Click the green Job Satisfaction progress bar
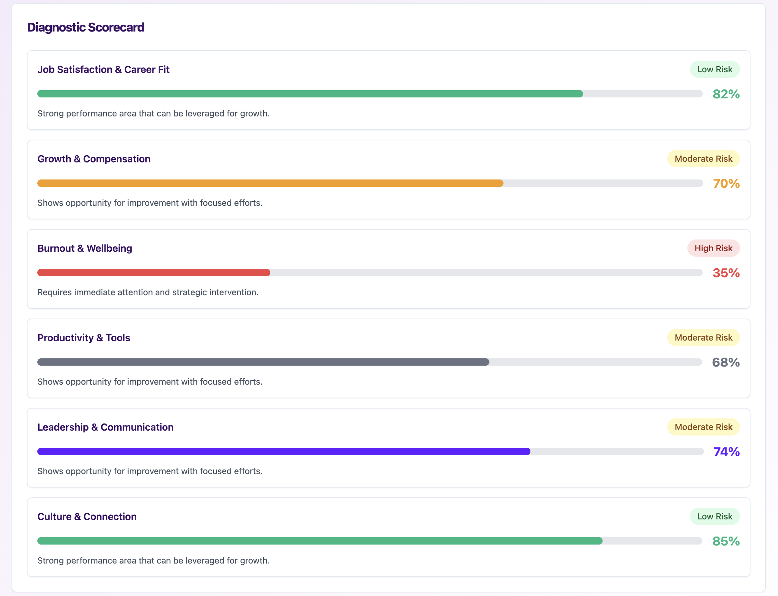Image resolution: width=778 pixels, height=596 pixels. point(310,94)
